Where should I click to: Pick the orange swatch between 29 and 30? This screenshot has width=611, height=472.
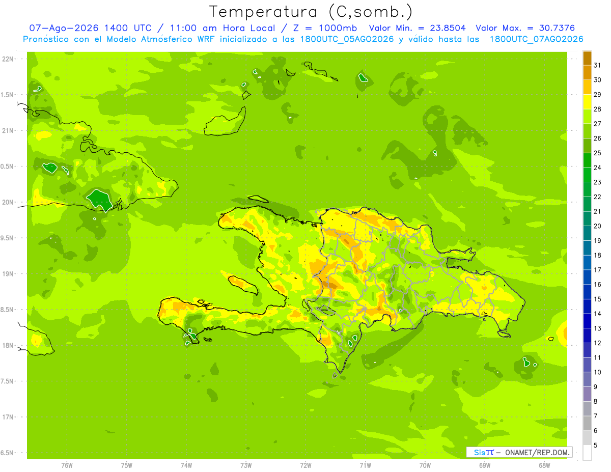(x=587, y=87)
